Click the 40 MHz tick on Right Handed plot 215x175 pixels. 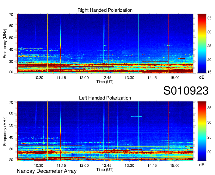[11, 49]
